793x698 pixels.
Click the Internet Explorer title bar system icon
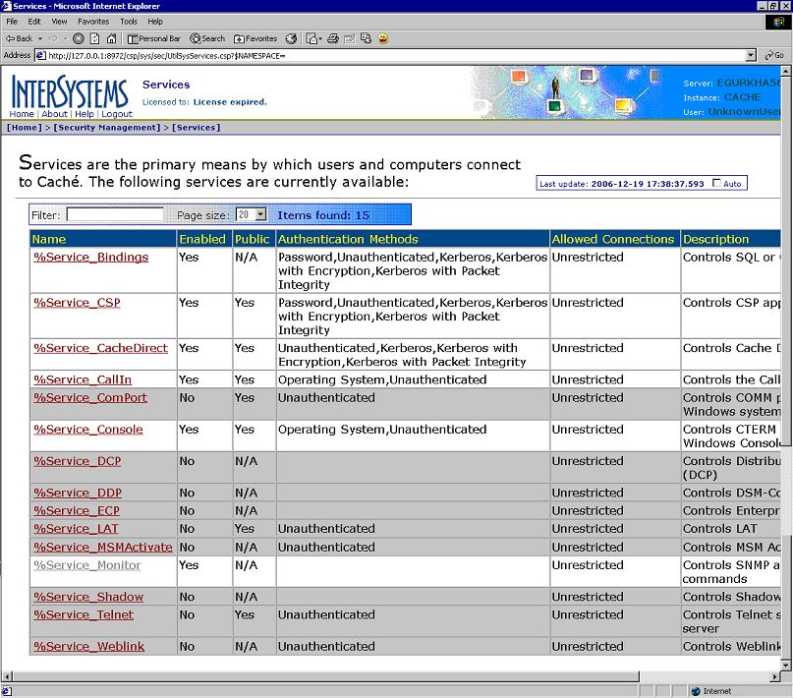point(7,6)
